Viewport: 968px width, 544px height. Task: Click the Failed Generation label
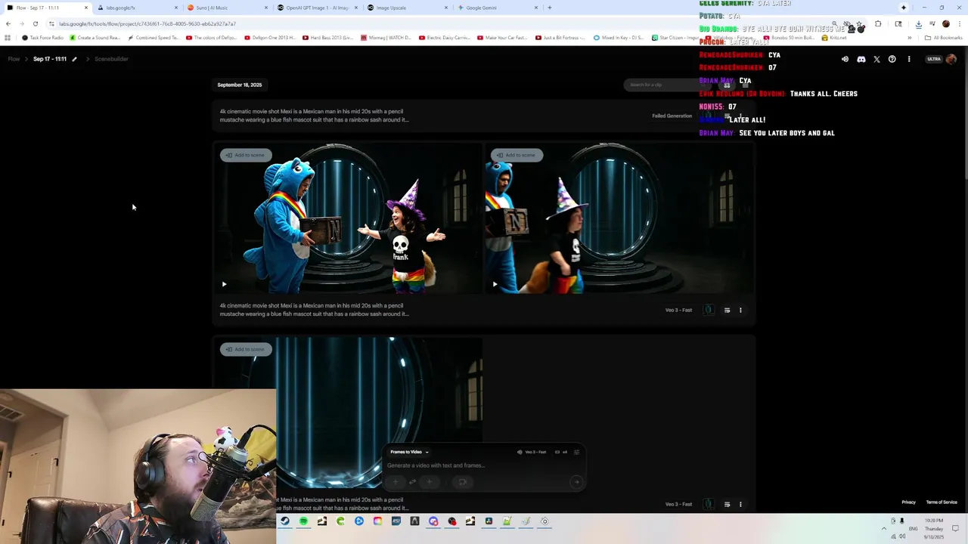(x=672, y=116)
